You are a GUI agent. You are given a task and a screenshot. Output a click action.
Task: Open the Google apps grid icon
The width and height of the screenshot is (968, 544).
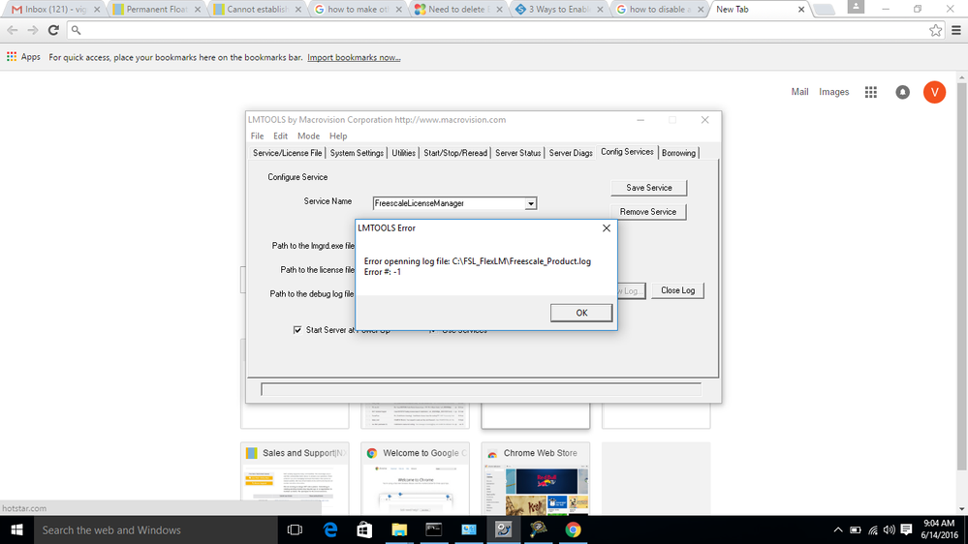point(870,92)
